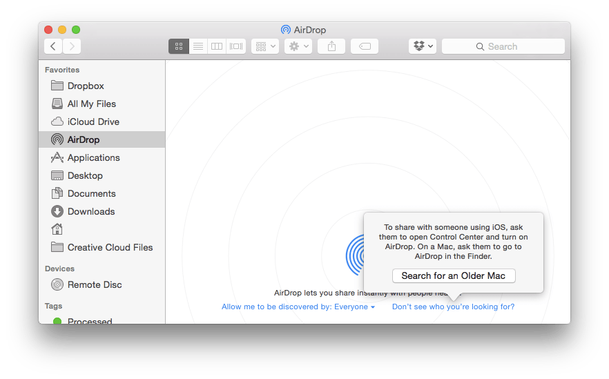
Task: Go forward with the right arrow button
Action: (x=72, y=46)
